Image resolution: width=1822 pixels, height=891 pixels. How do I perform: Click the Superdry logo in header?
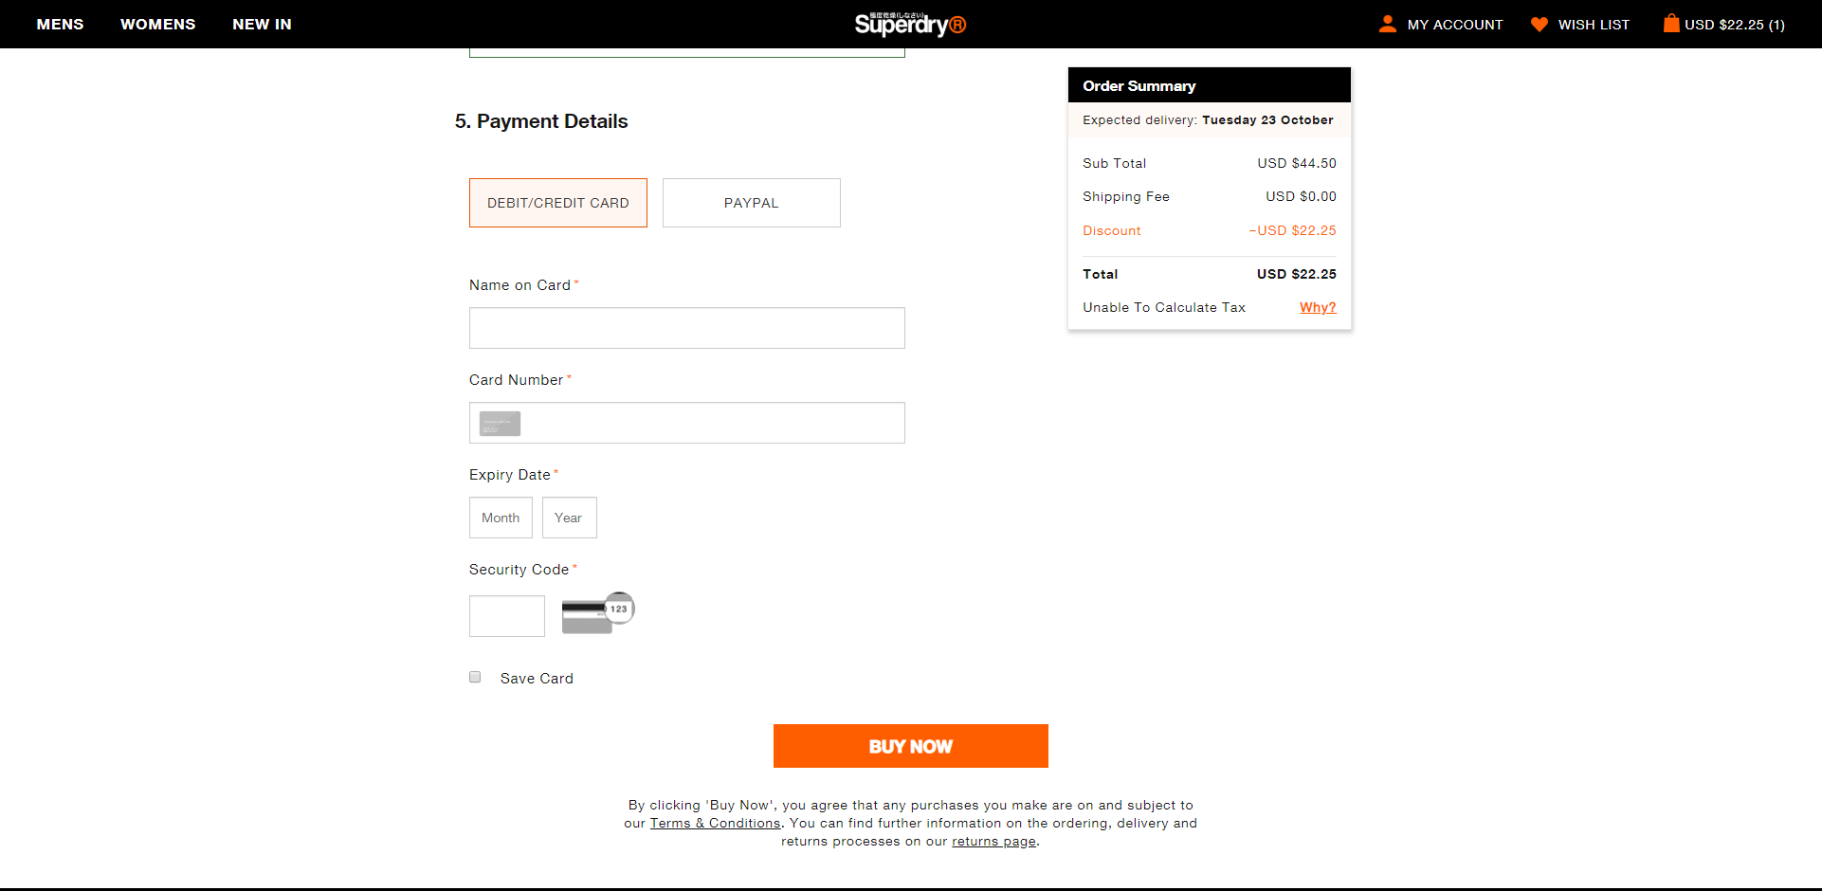(910, 24)
